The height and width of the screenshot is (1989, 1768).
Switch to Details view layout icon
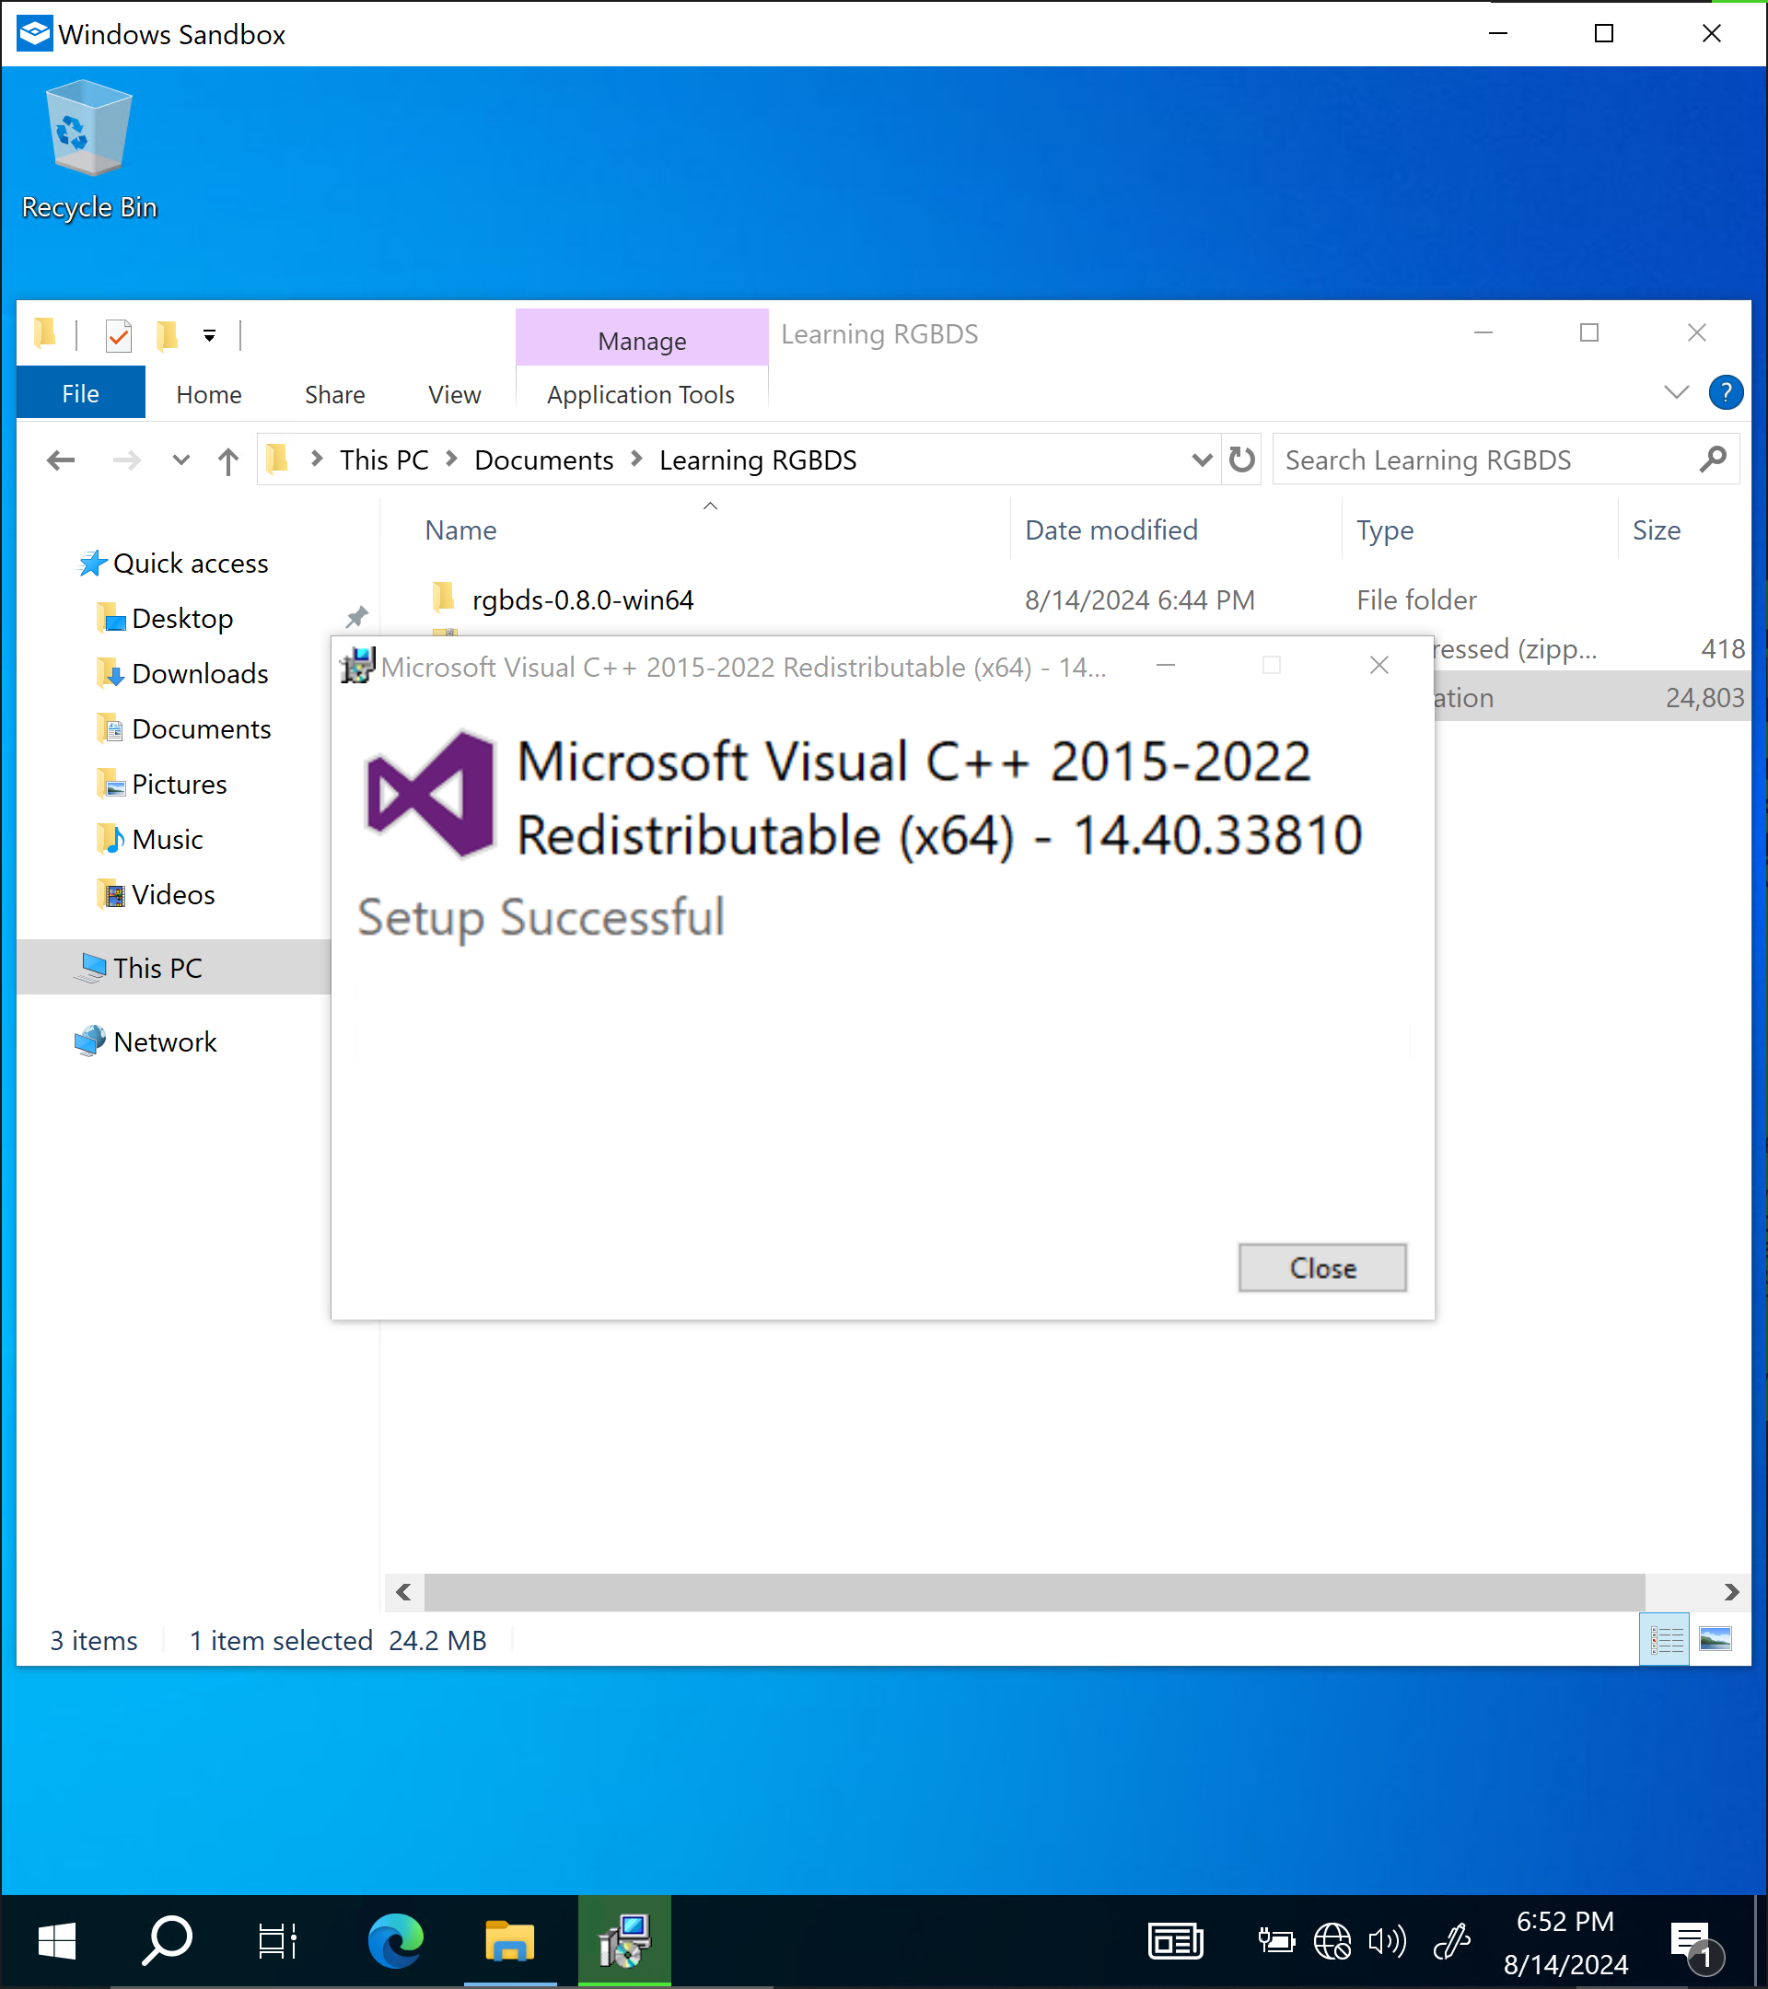point(1665,1641)
